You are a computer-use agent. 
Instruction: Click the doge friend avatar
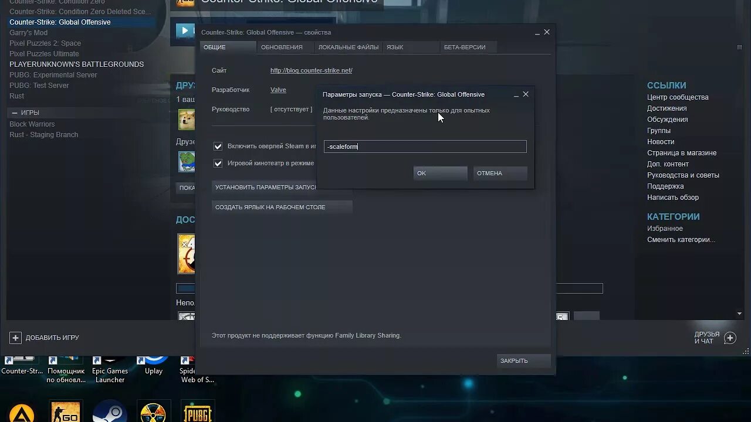(187, 120)
